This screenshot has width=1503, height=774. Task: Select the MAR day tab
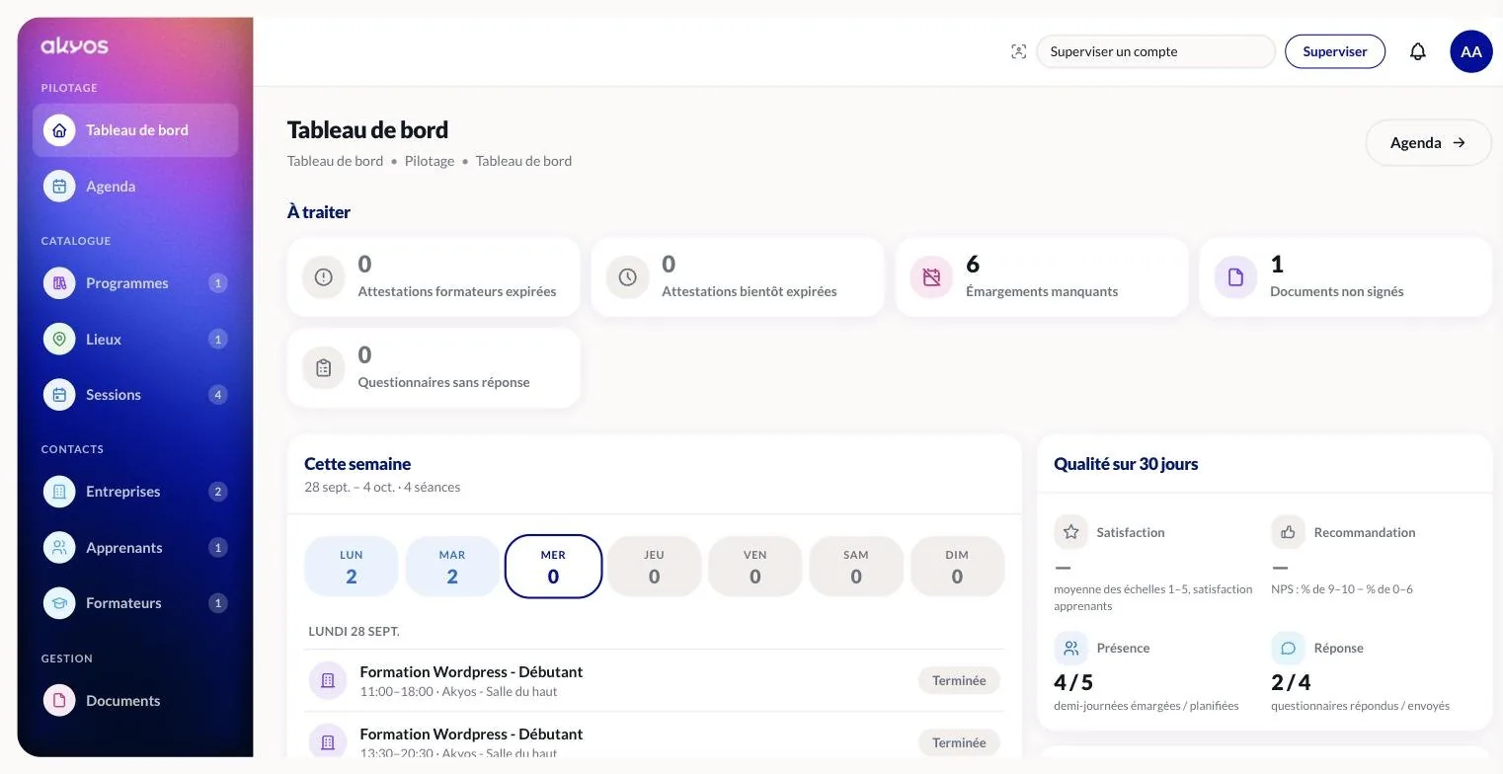click(x=452, y=567)
